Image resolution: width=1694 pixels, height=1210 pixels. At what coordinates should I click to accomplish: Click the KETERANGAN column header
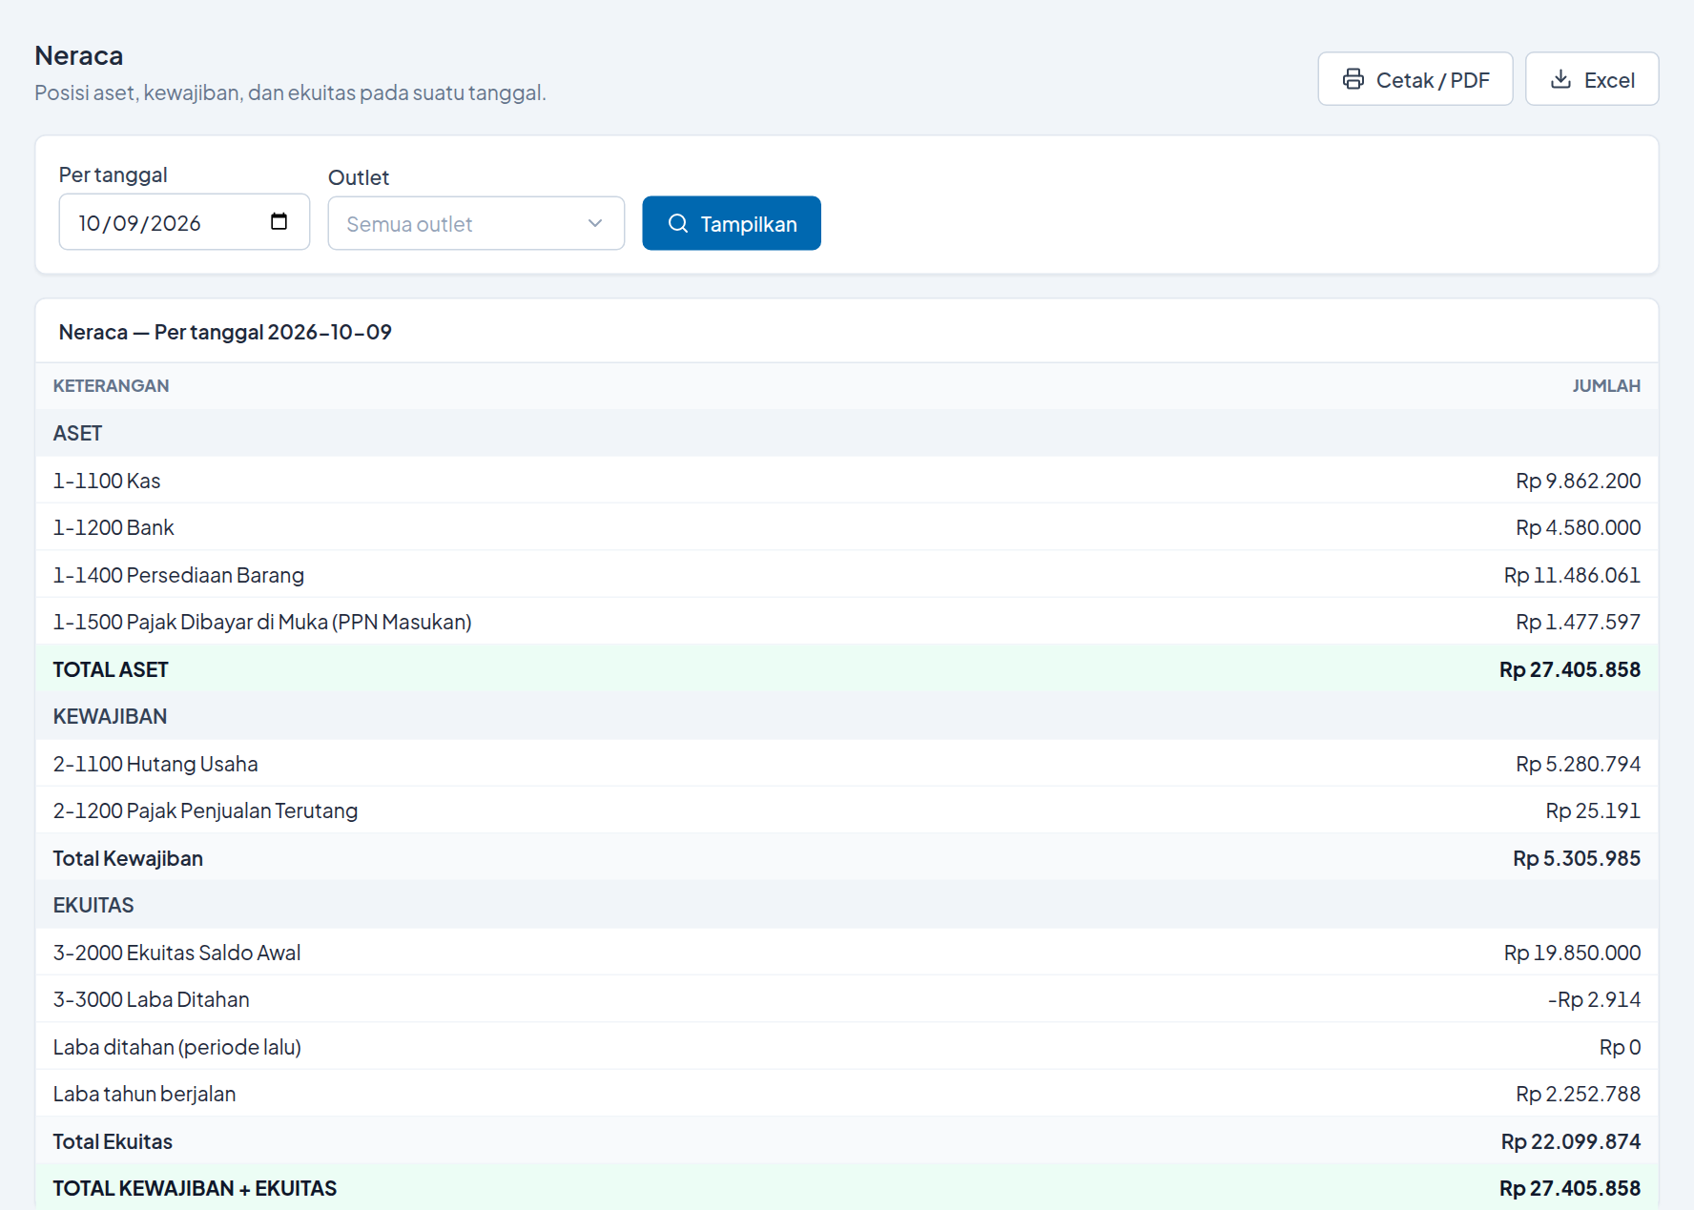tap(111, 386)
